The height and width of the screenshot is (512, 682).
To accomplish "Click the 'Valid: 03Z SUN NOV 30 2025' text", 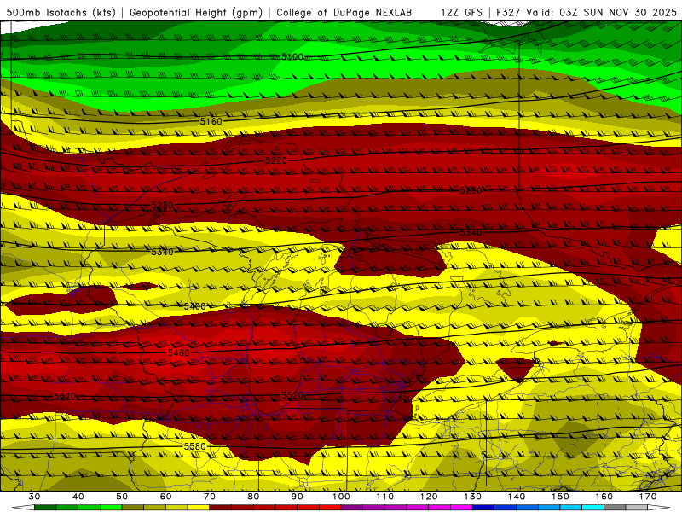I will coord(602,13).
